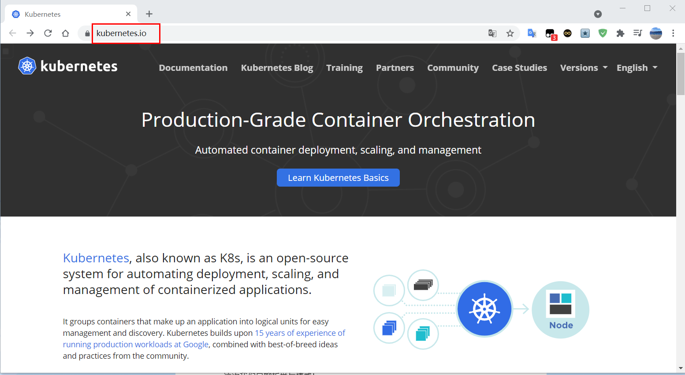Click the blue stacked squares diagram icon
685x375 pixels.
point(389,328)
